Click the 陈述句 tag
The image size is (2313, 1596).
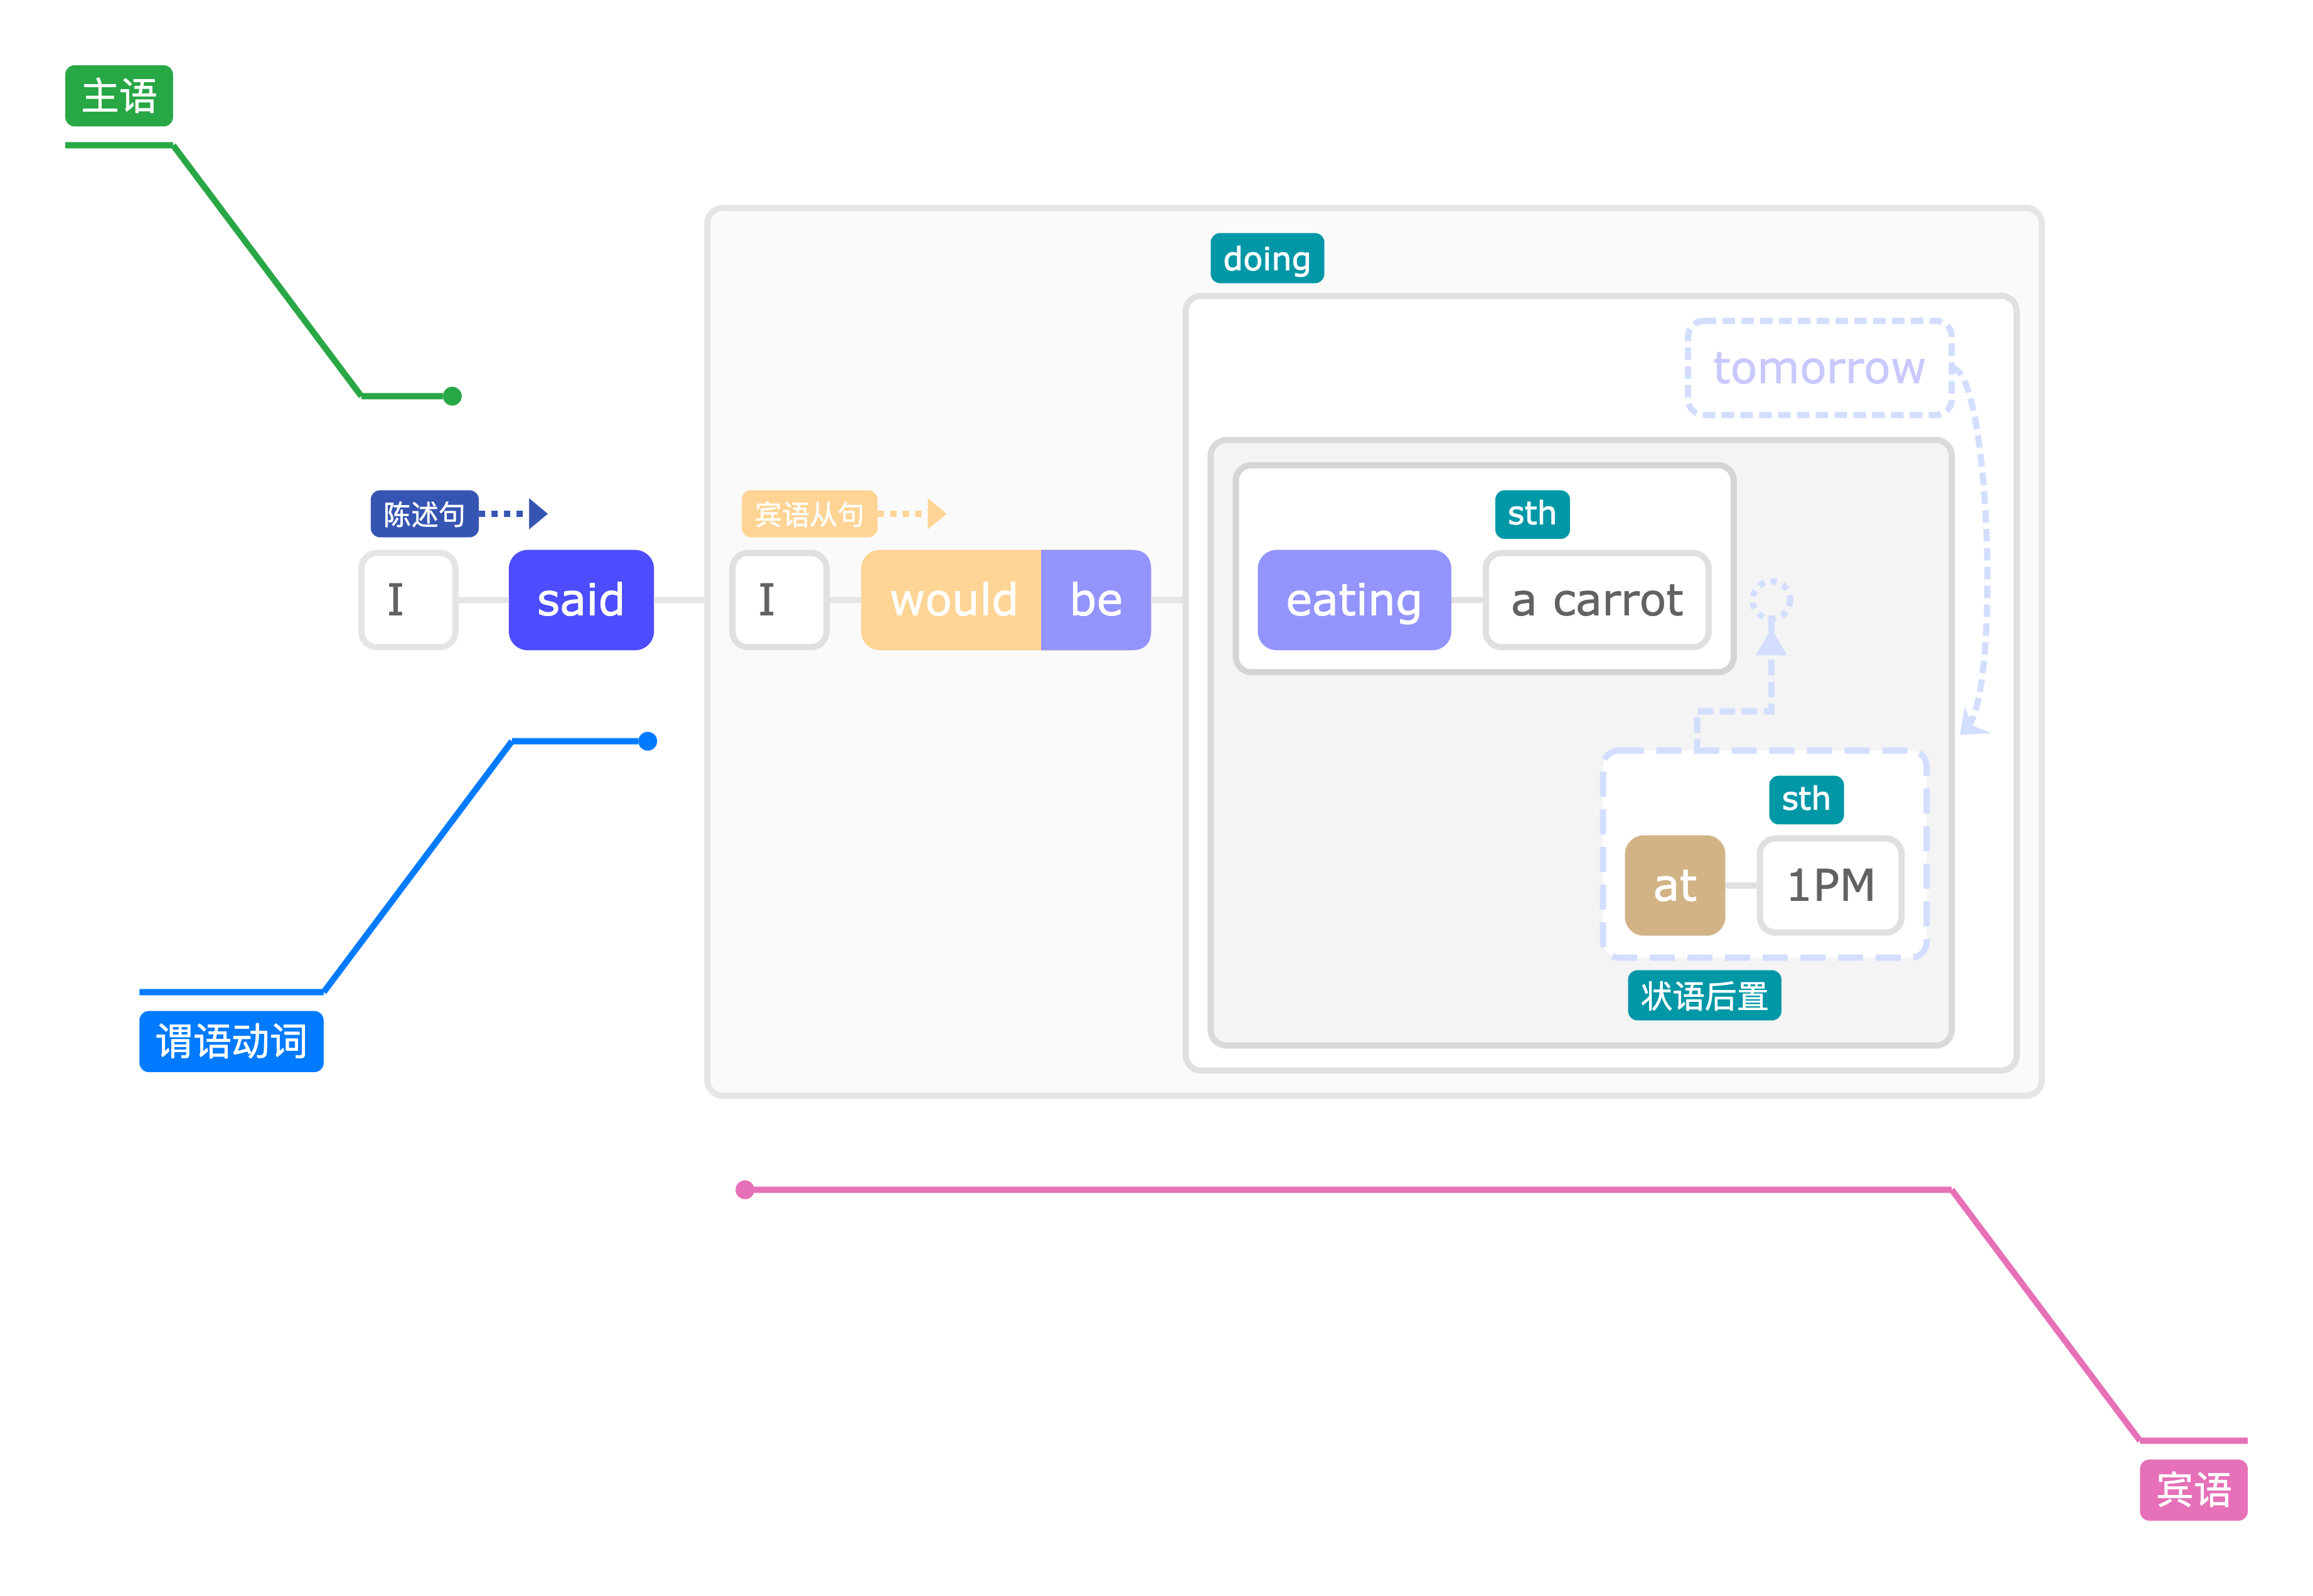tap(424, 514)
